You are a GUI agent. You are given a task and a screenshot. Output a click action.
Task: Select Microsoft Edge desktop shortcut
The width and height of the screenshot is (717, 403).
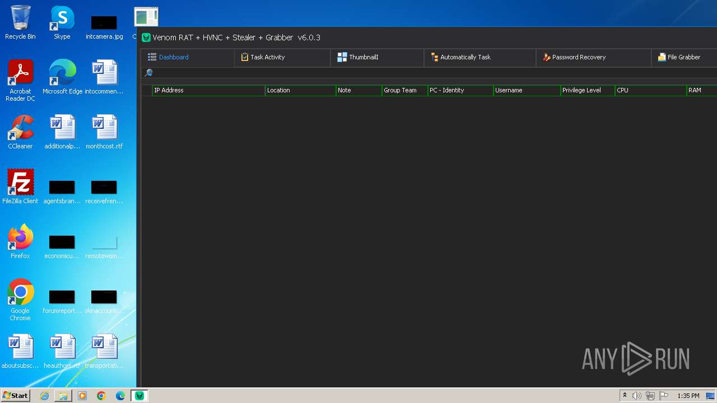point(62,78)
